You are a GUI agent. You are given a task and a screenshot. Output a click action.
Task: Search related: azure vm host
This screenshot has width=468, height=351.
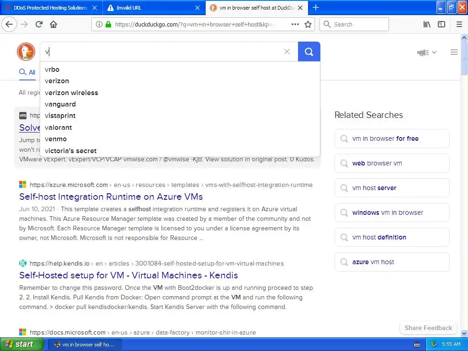392,262
